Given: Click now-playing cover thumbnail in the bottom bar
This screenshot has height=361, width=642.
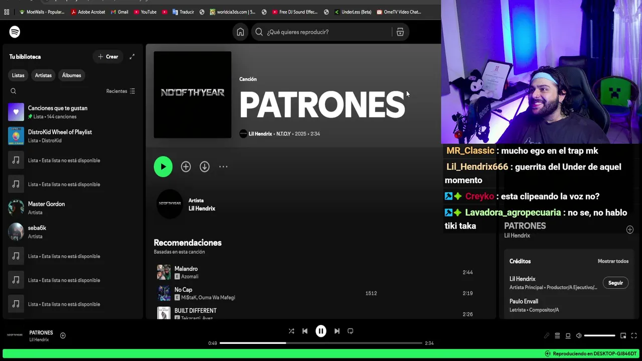Looking at the screenshot, I should 15,335.
